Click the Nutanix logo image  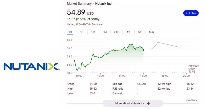pos(31,66)
